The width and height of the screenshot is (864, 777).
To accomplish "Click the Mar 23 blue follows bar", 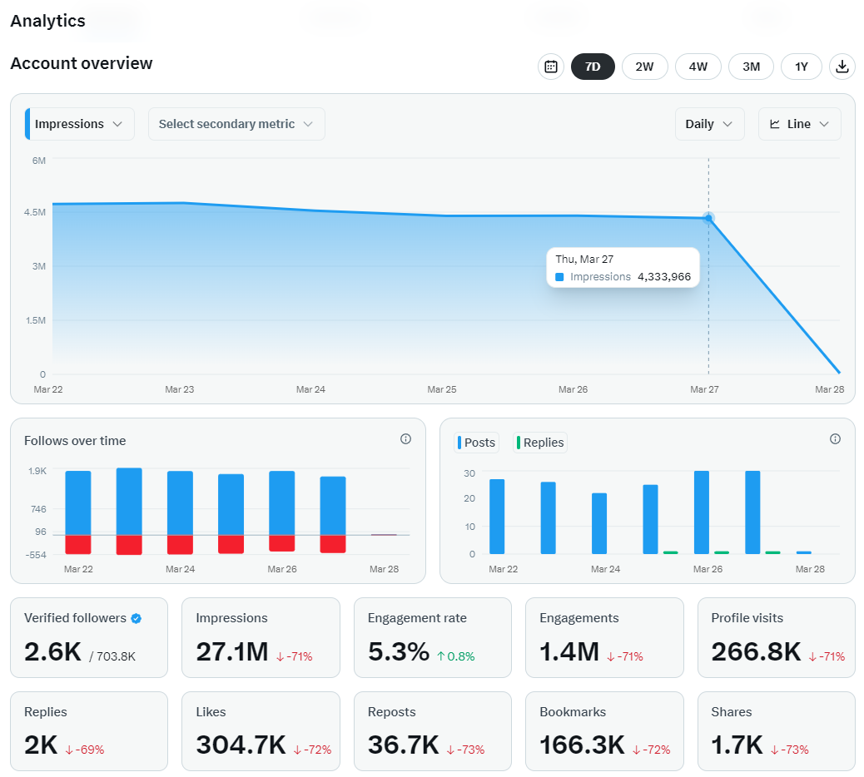I will tap(129, 502).
